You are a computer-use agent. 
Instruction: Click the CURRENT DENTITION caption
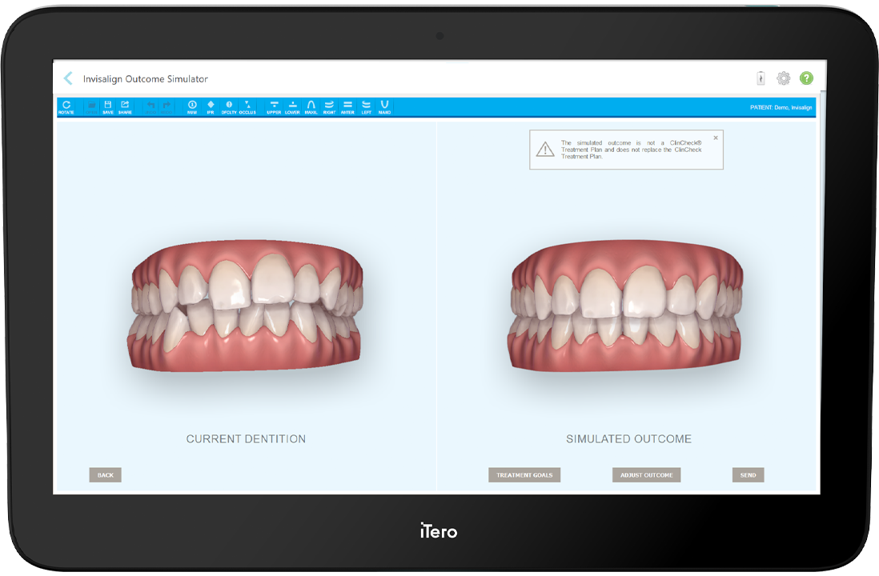[x=246, y=439]
